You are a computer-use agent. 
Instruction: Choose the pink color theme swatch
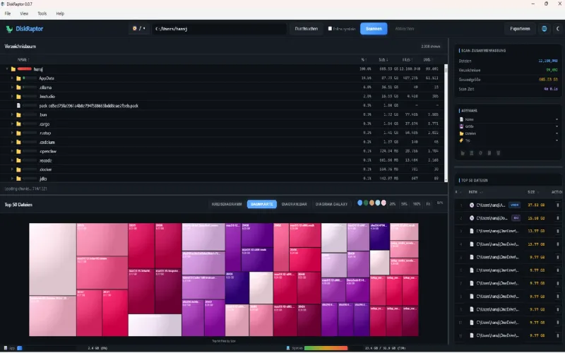pos(383,203)
